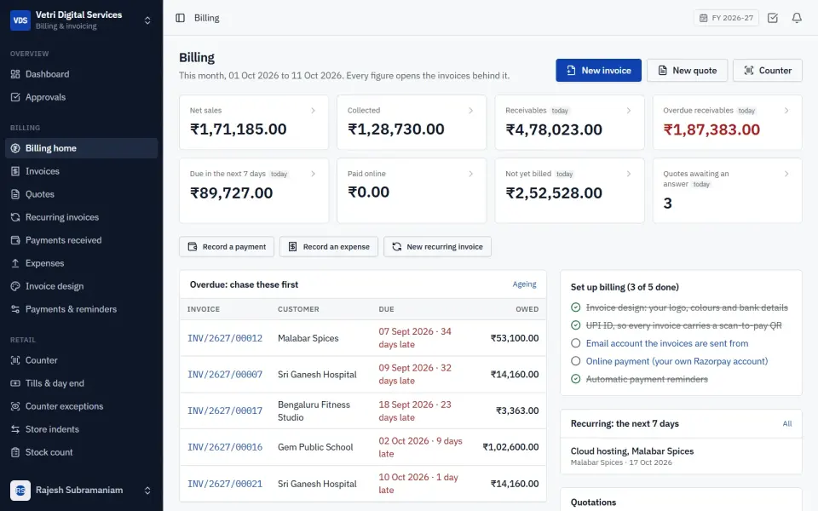Click the Invoice design palette icon
Image resolution: width=818 pixels, height=511 pixels.
pyautogui.click(x=15, y=286)
